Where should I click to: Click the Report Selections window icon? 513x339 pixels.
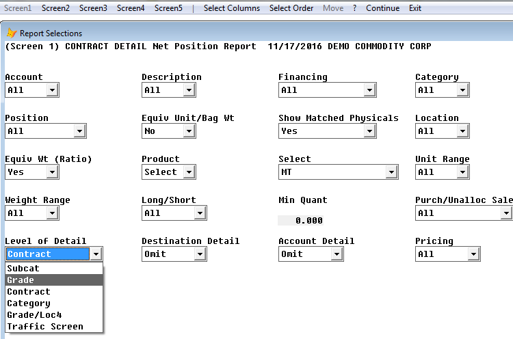click(x=12, y=33)
